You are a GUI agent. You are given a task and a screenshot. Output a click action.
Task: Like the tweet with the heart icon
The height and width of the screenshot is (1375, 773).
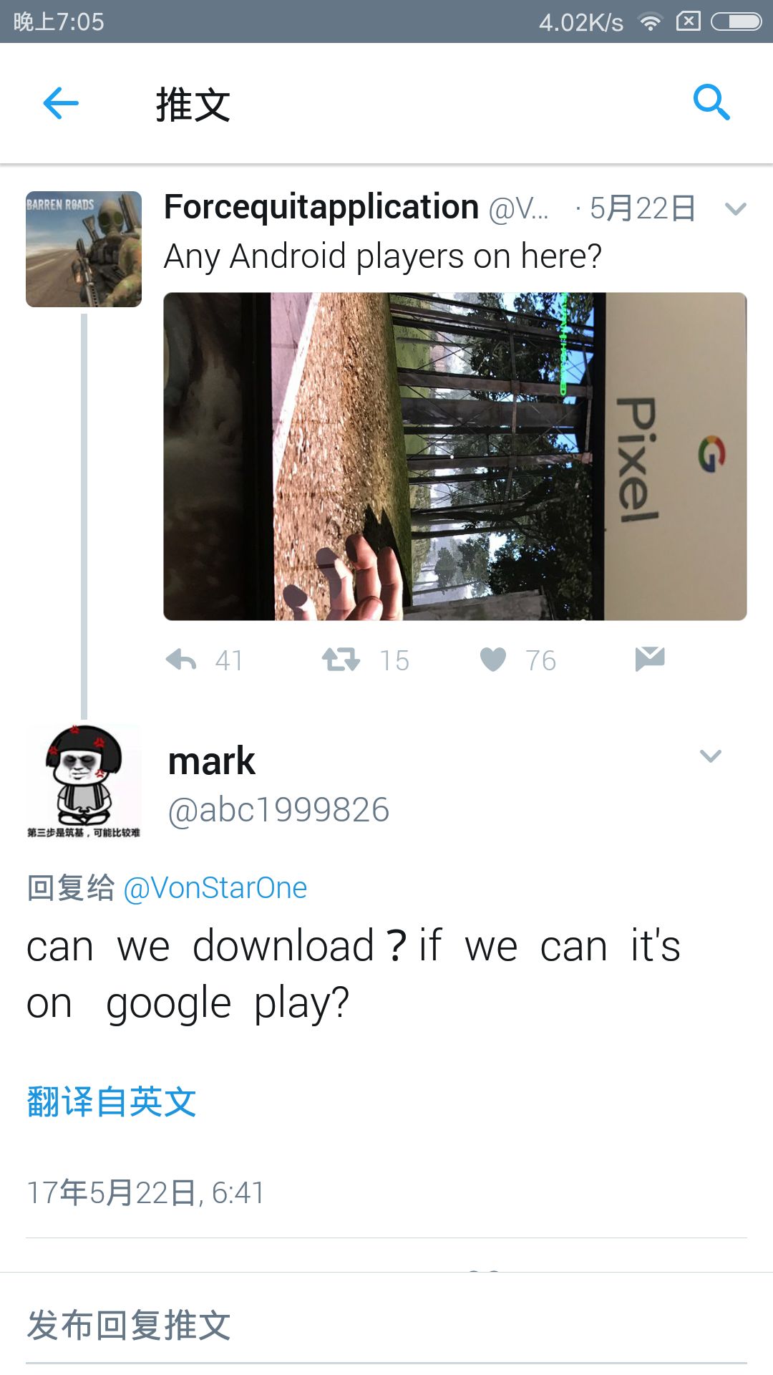pos(493,660)
